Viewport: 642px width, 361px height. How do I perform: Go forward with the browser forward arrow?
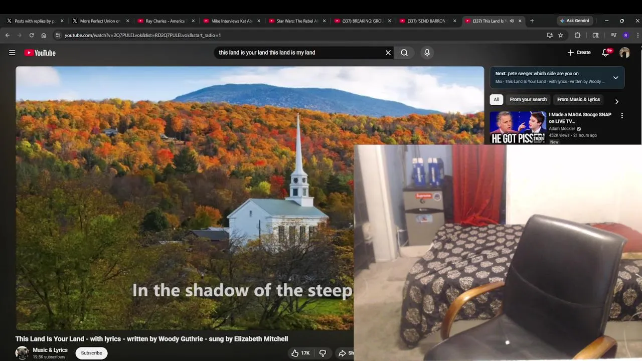(20, 35)
